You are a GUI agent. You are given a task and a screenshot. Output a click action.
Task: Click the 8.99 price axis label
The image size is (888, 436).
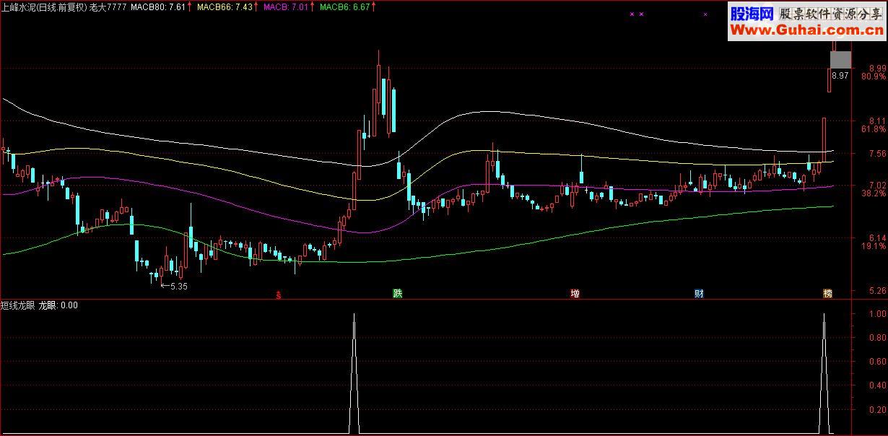pos(877,68)
